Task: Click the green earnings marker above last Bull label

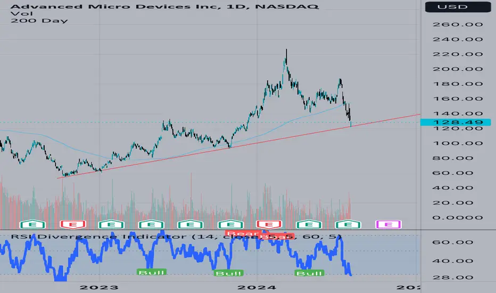Action: click(x=309, y=225)
